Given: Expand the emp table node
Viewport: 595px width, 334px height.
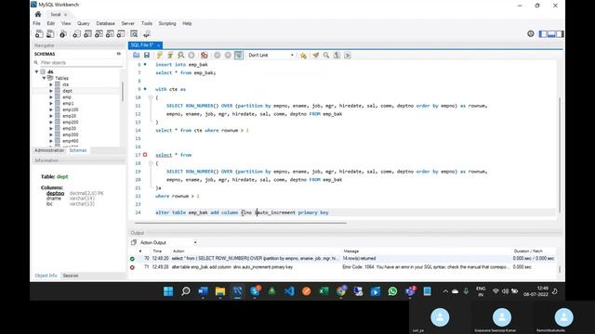Looking at the screenshot, I should (51, 97).
